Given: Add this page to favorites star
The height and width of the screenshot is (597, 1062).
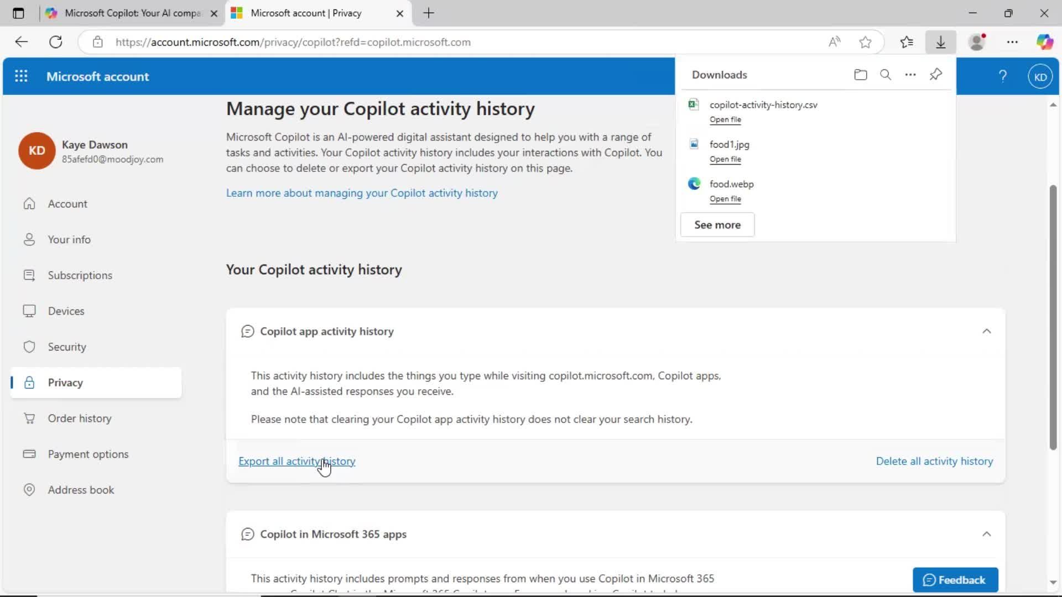Looking at the screenshot, I should (x=866, y=42).
